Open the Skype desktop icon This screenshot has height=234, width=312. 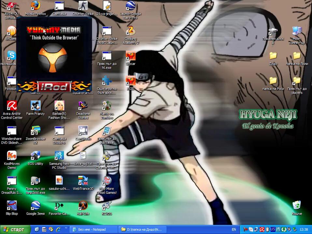click(x=12, y=56)
